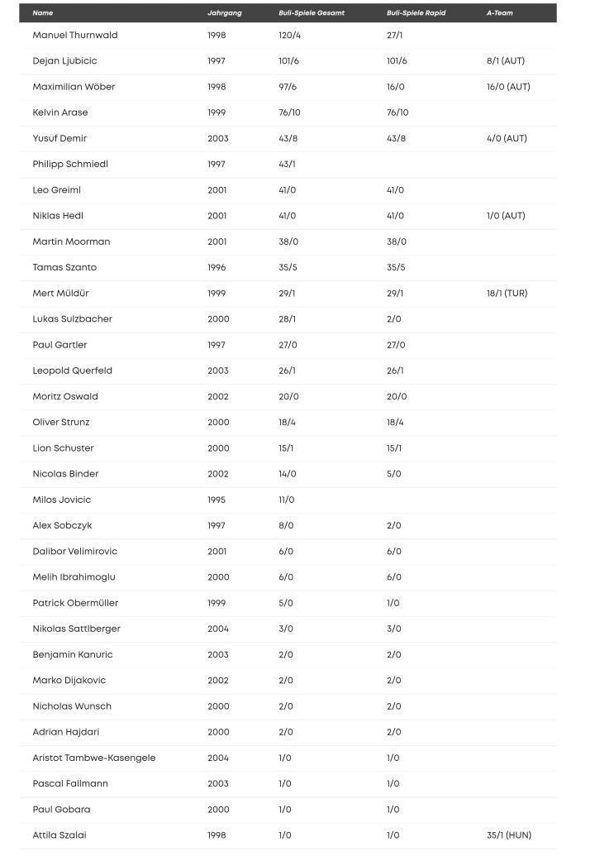This screenshot has height=861, width=595.
Task: Select the Buli-Spiele Rapid column header
Action: point(416,13)
